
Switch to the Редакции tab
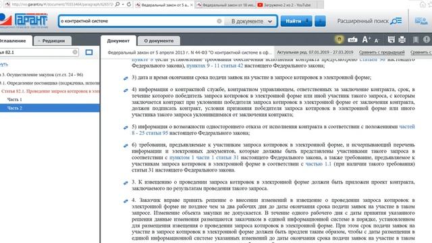[x=53, y=40]
